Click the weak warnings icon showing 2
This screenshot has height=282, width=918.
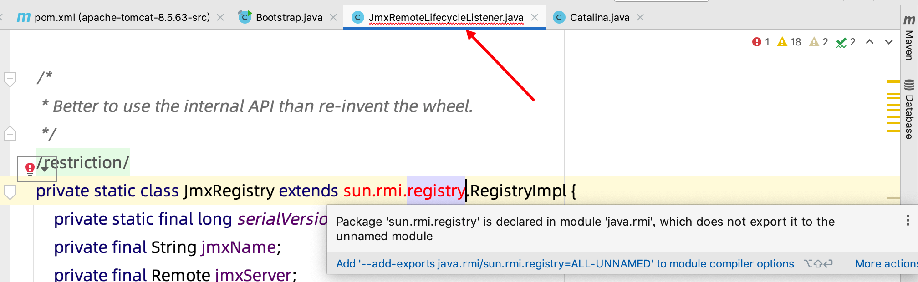818,42
